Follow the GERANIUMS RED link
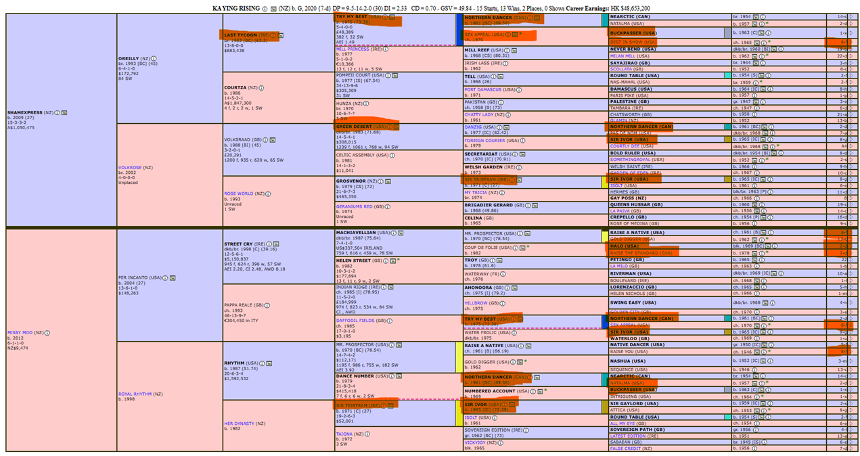The height and width of the screenshot is (456, 860). [x=354, y=206]
